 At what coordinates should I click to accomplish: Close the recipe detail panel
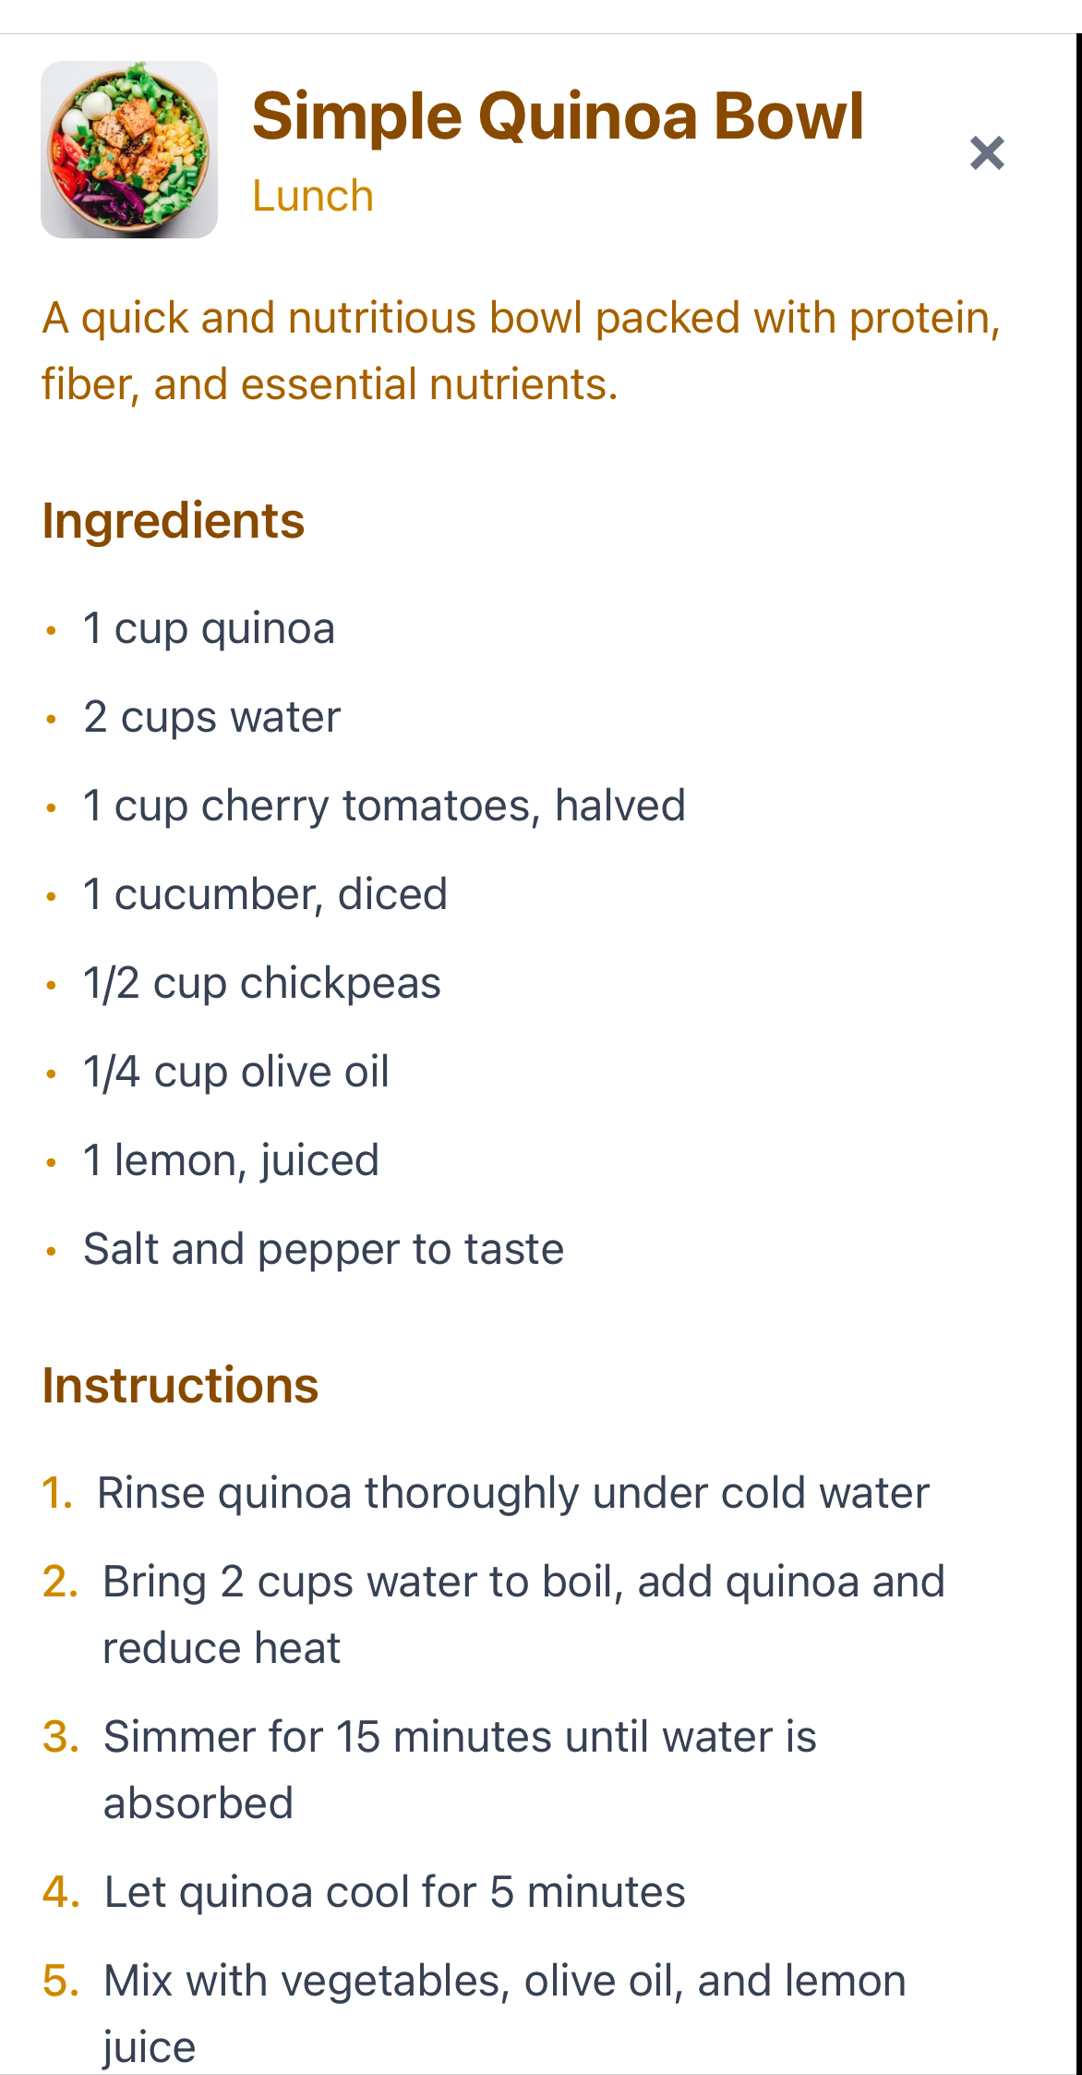click(x=987, y=153)
